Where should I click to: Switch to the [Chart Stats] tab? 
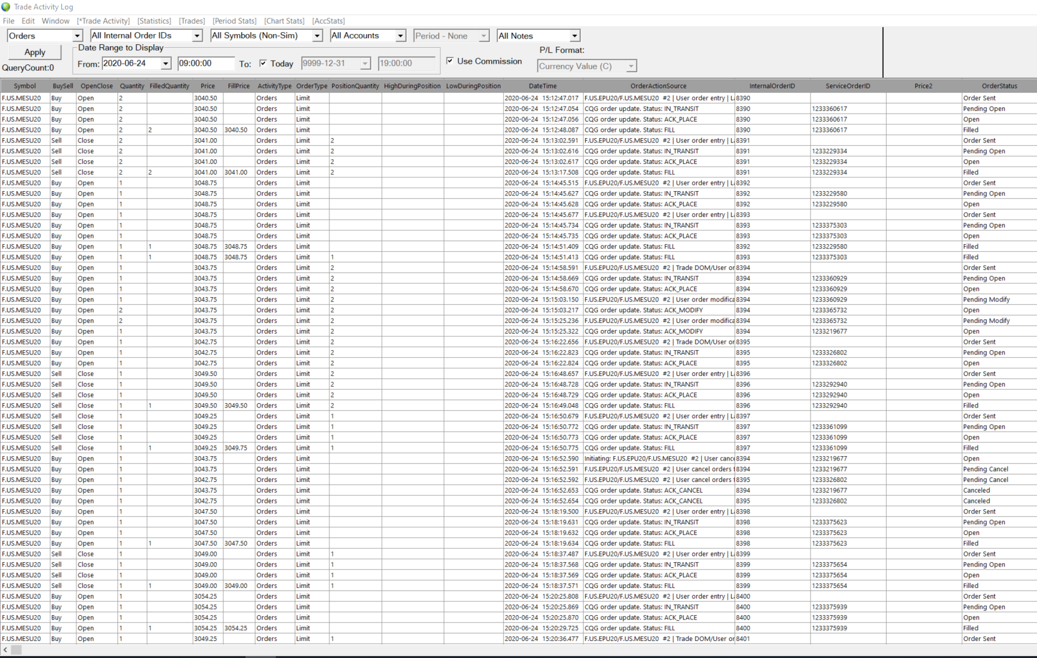(x=285, y=21)
